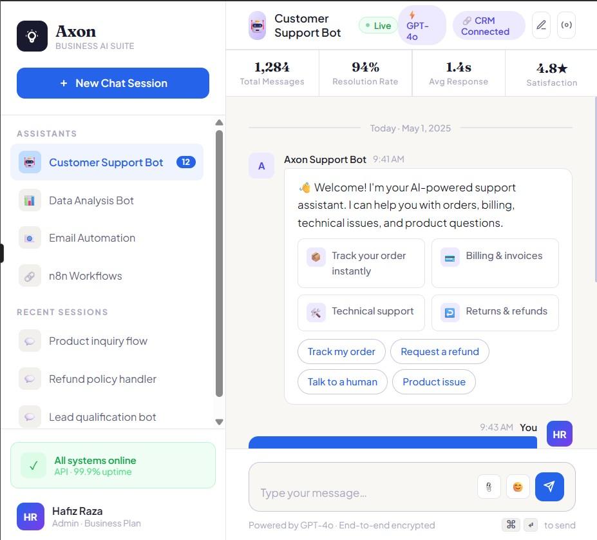Open the emoji picker icon
The height and width of the screenshot is (540, 597).
click(518, 487)
